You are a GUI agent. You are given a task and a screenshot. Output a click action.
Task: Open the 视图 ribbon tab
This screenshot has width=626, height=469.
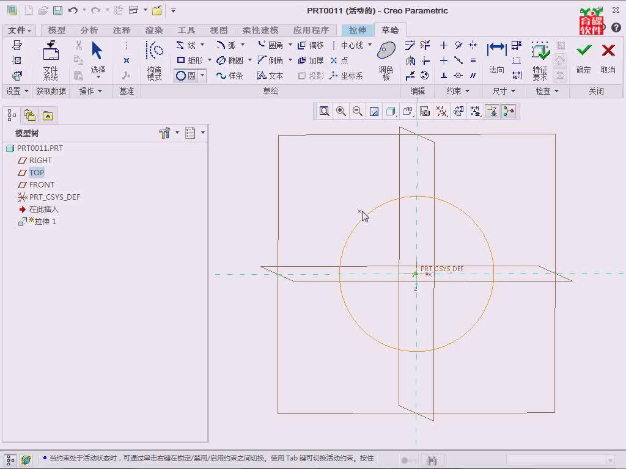[219, 30]
